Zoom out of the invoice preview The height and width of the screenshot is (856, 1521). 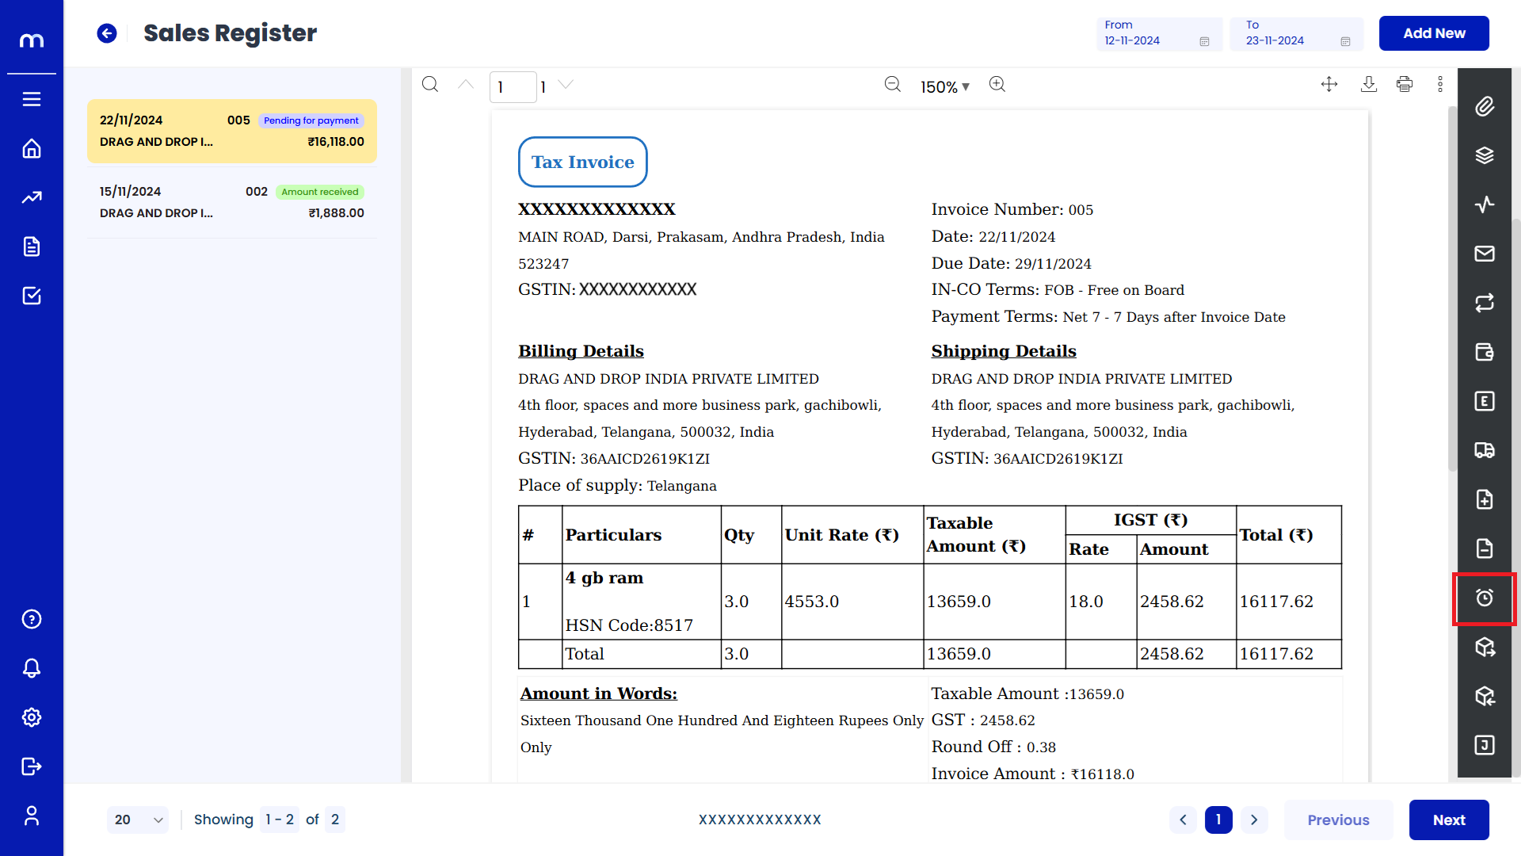tap(893, 84)
